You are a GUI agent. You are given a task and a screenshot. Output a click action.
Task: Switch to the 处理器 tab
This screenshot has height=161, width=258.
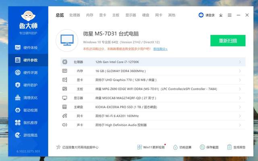coord(75,15)
